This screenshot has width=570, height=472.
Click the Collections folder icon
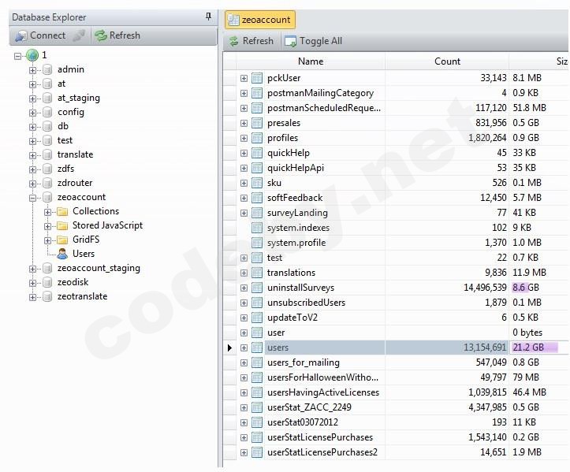[62, 211]
